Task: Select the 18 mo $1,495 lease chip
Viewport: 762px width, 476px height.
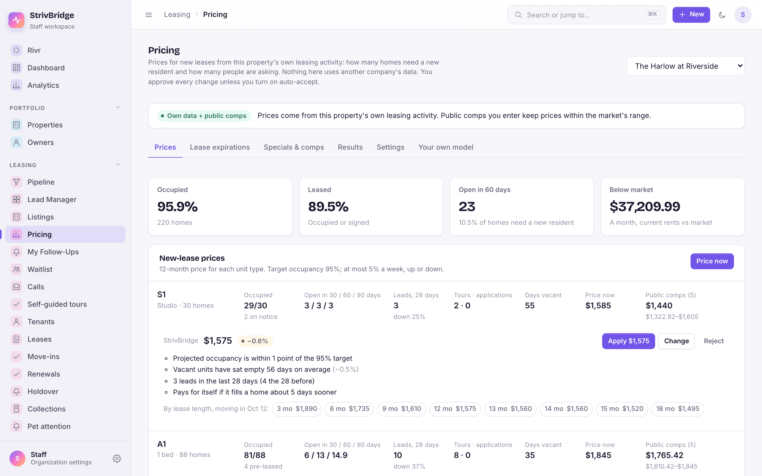Action: (x=678, y=409)
